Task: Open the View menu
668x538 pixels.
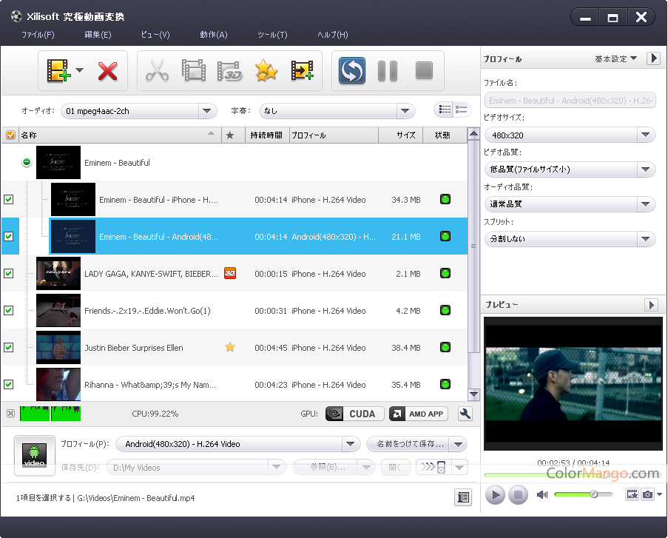Action: point(155,35)
